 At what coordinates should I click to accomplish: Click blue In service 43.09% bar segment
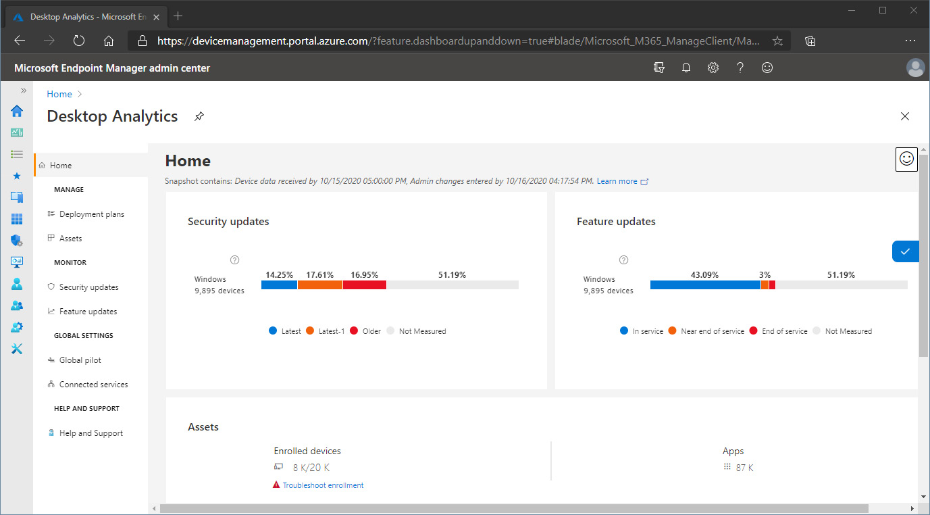point(705,285)
